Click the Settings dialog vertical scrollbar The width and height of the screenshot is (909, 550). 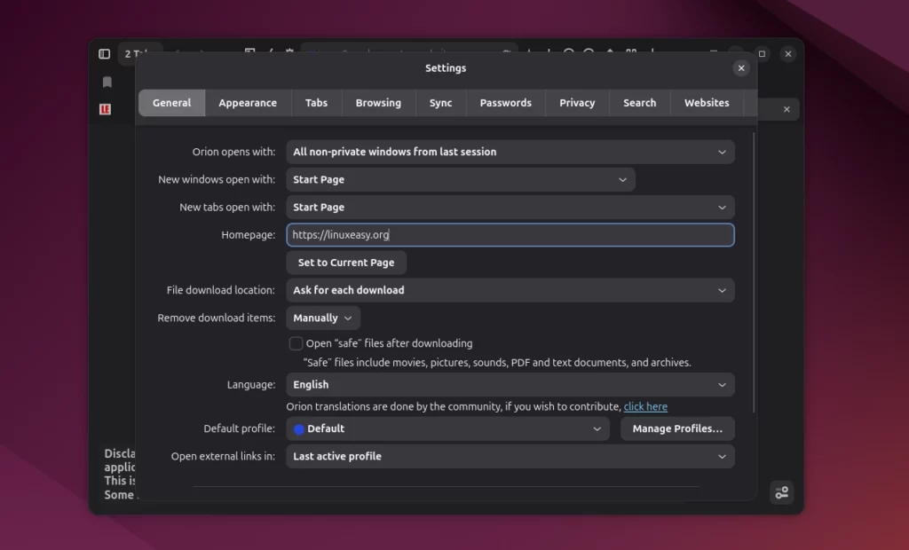point(754,272)
